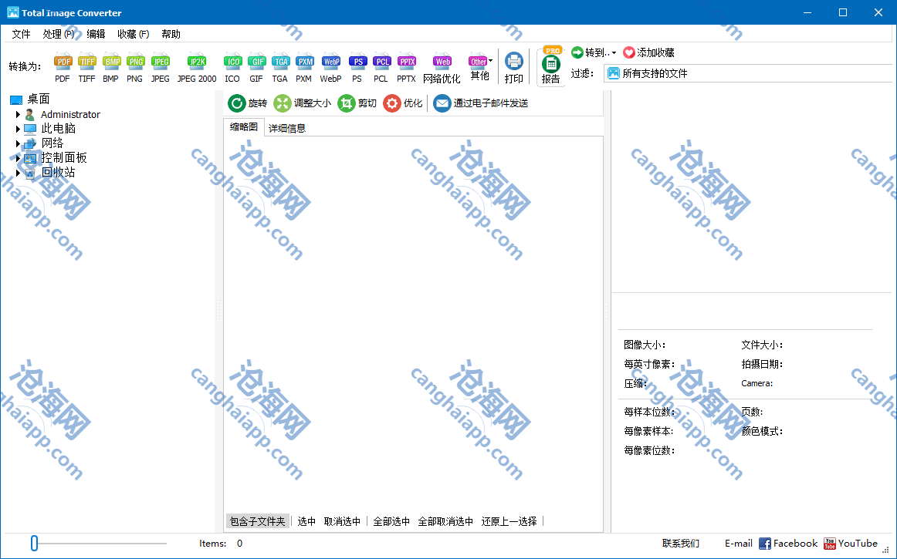
Task: Click the PDF conversion format icon
Action: (63, 62)
